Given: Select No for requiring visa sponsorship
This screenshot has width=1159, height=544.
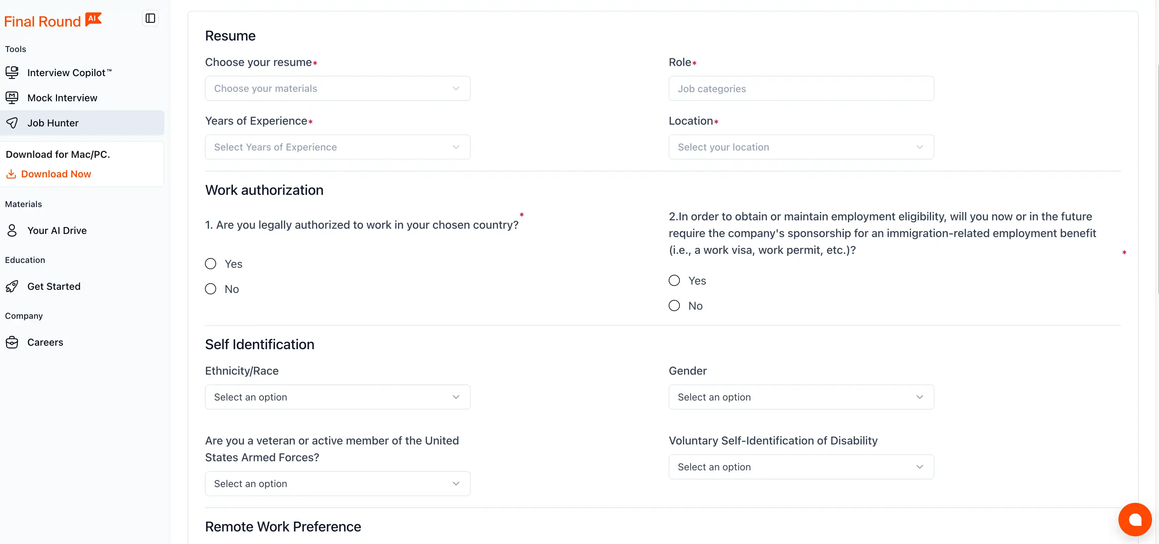Looking at the screenshot, I should (674, 306).
